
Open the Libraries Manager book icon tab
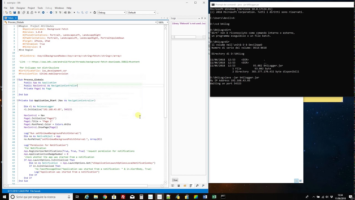tap(173, 186)
